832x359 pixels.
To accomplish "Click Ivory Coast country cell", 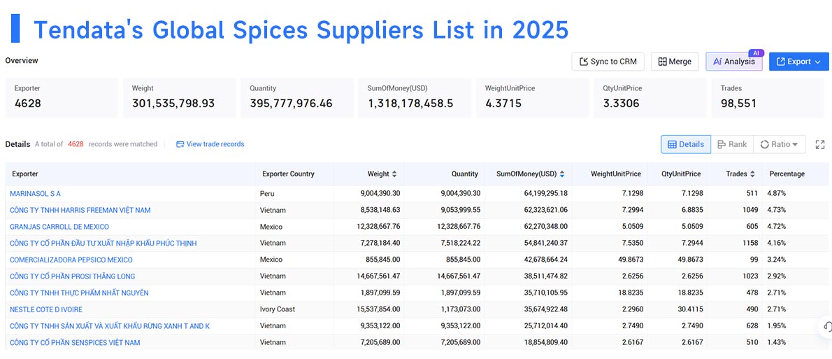I will pyautogui.click(x=278, y=309).
